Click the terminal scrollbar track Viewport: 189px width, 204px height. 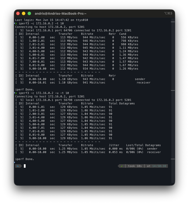(x=173, y=100)
